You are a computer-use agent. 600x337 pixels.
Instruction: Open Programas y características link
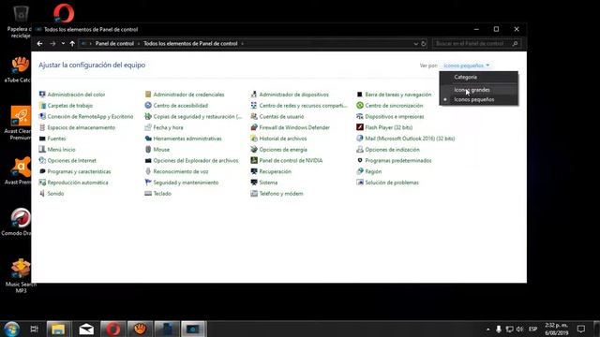79,171
